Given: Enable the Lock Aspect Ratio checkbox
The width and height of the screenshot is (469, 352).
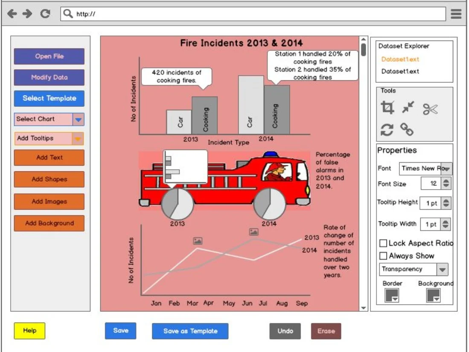Looking at the screenshot, I should (x=383, y=243).
